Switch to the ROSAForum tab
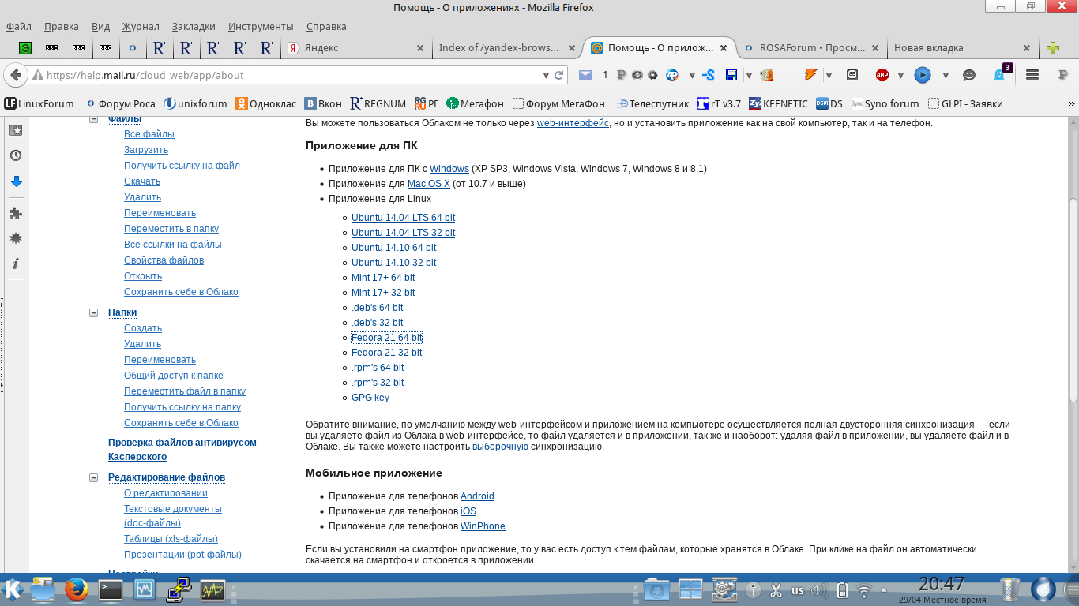 813,48
